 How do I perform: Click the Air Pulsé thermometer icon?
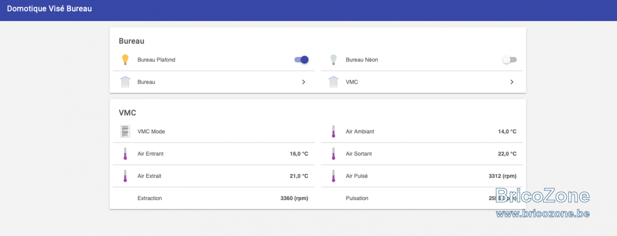pos(333,176)
